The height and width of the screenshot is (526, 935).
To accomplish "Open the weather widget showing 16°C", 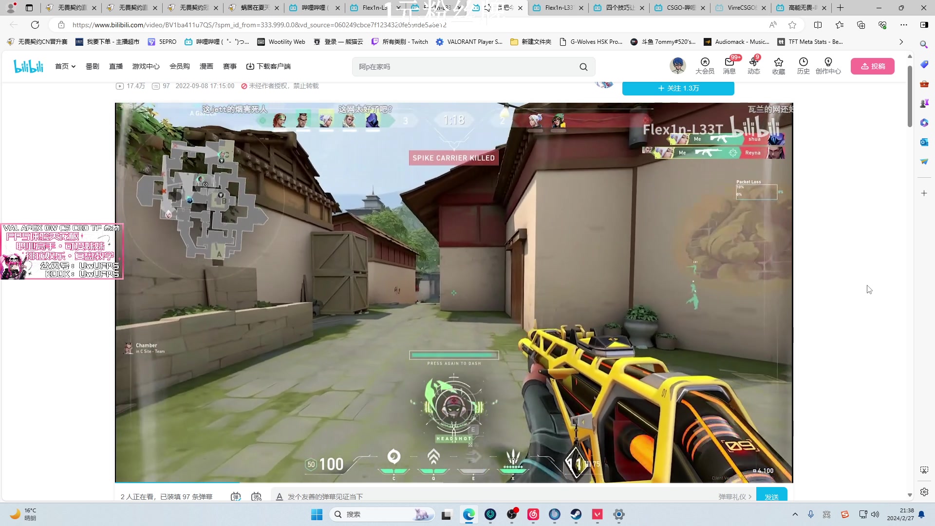I will pos(22,514).
